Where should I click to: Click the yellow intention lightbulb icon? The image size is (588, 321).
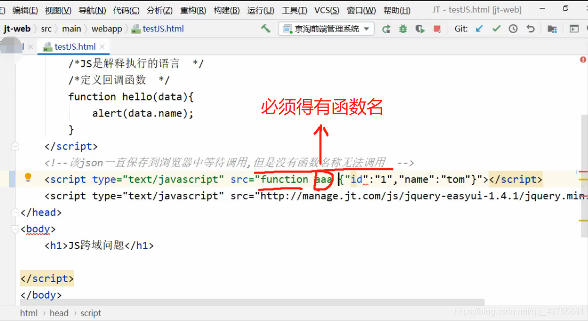28,177
